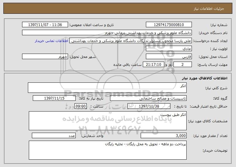
Task: Click the label واحد شمارش
Action: [92, 136]
